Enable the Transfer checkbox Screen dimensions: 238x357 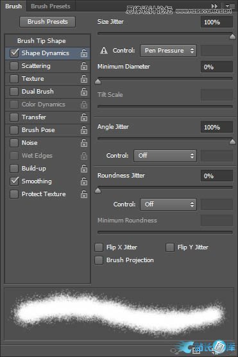pos(14,117)
